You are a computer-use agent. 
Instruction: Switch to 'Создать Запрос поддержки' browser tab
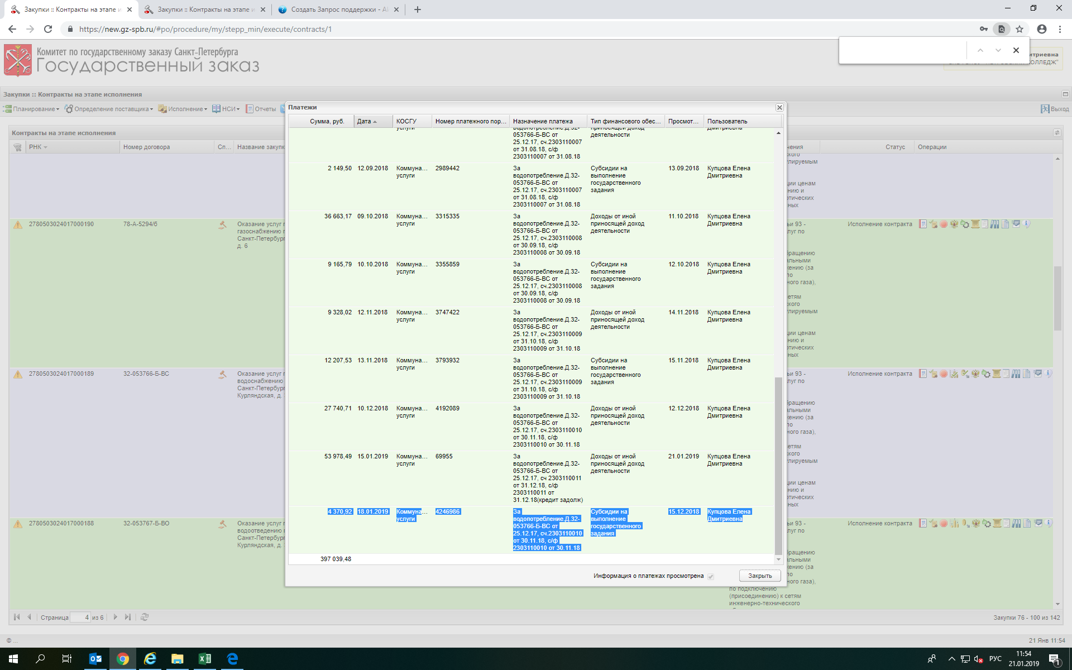coord(339,9)
